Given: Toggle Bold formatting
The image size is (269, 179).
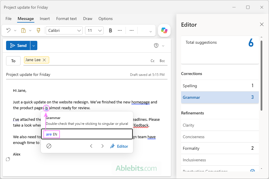Looking at the screenshot, I should coord(110,30).
